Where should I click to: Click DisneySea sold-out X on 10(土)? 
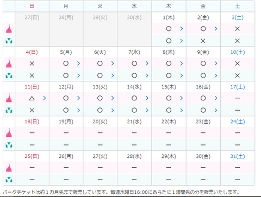238,75
